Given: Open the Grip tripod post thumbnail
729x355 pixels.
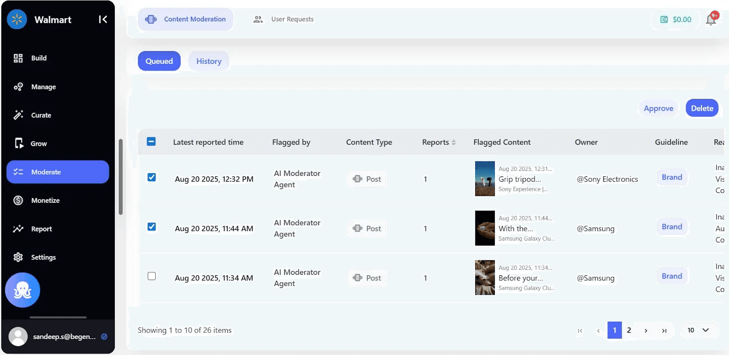Looking at the screenshot, I should click(485, 179).
